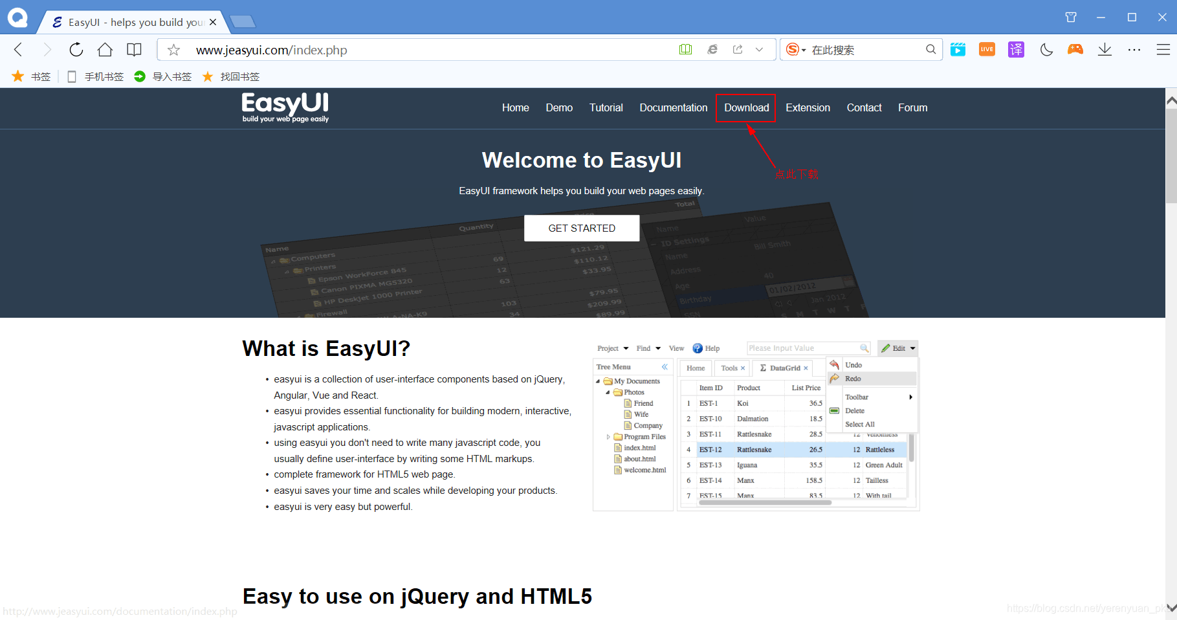This screenshot has width=1177, height=620.
Task: Open a new tab with the tab-bar button
Action: [x=243, y=22]
